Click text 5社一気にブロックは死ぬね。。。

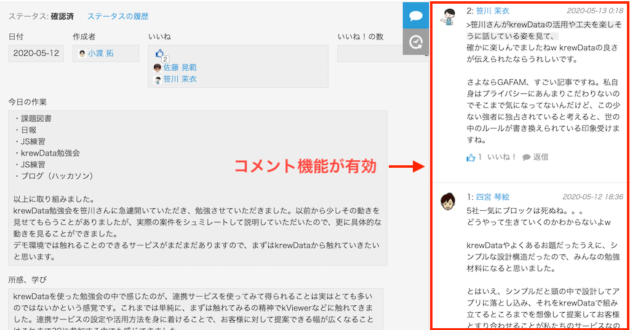click(525, 211)
